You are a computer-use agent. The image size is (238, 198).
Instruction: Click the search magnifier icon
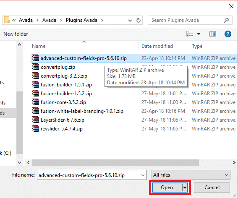pyautogui.click(x=226, y=20)
